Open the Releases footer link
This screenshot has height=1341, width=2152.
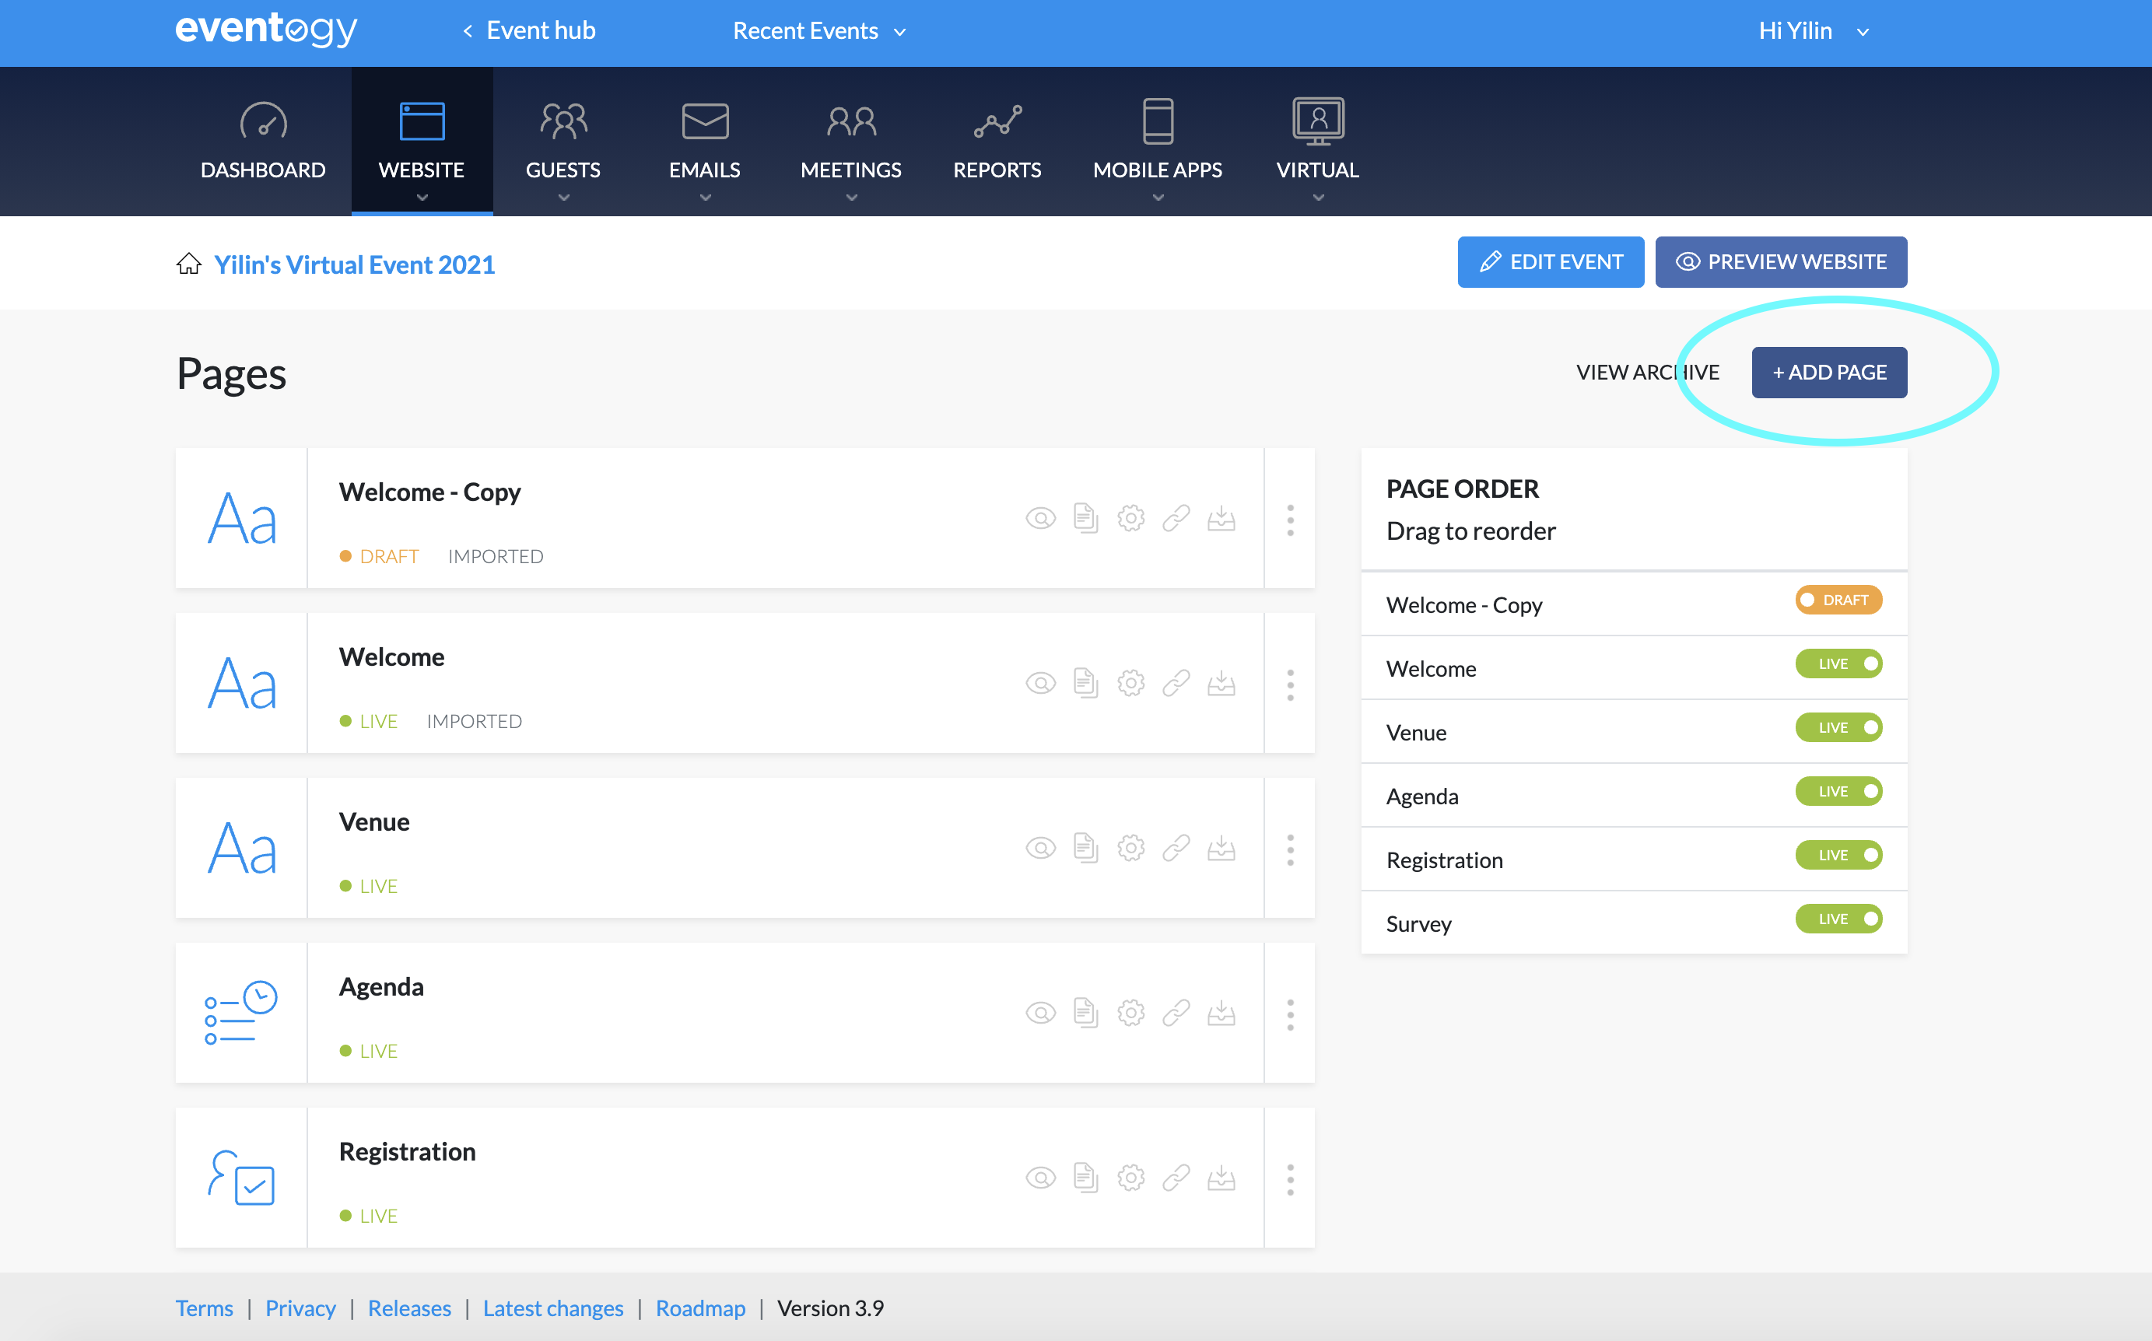(409, 1308)
